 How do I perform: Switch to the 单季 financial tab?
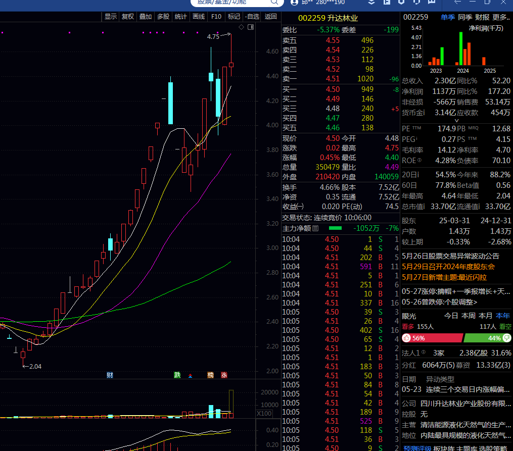click(x=448, y=17)
